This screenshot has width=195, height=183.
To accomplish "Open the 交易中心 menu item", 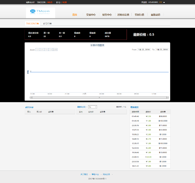I will point(91,15).
